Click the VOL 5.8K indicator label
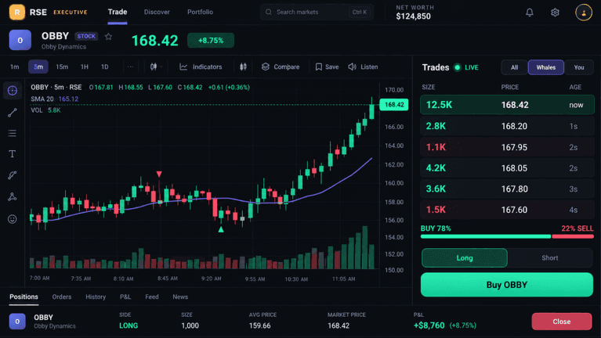 (45, 110)
